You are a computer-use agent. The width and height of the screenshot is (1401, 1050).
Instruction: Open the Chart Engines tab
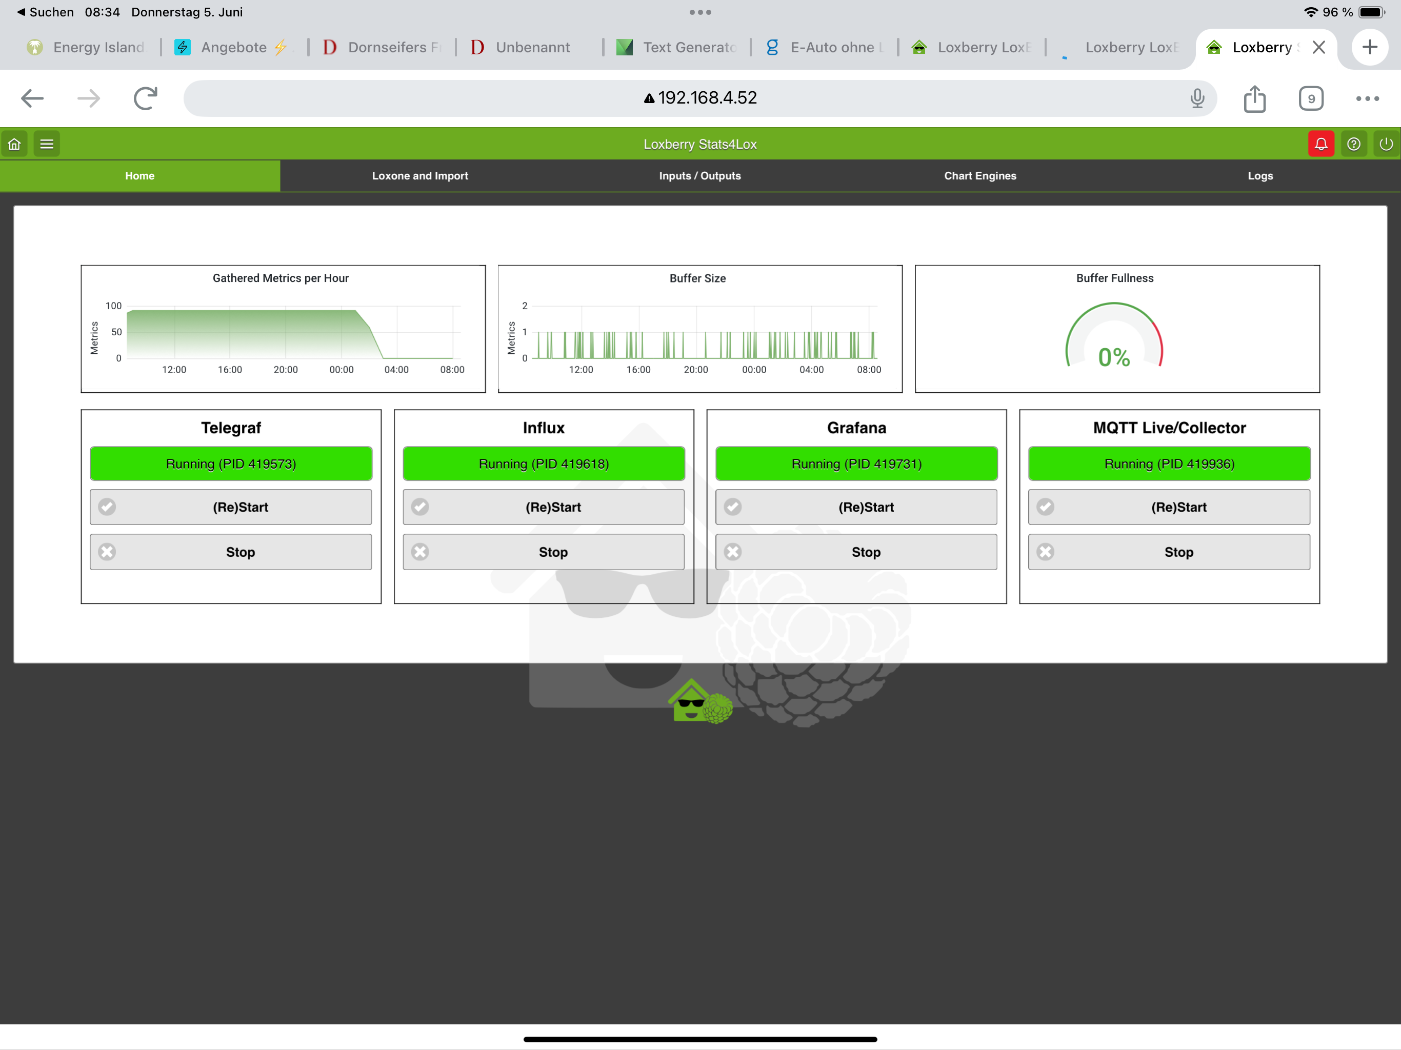979,176
